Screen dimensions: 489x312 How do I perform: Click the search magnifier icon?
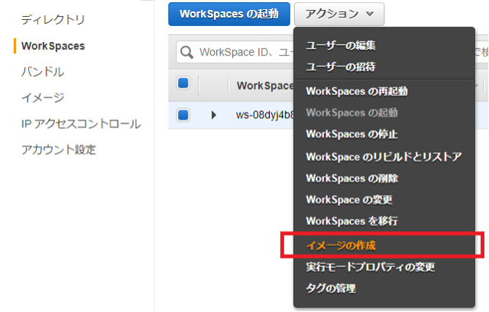[x=186, y=52]
